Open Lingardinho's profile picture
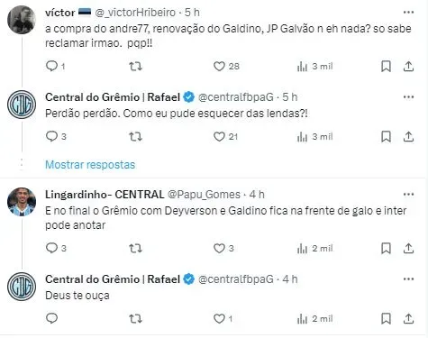 tap(22, 202)
